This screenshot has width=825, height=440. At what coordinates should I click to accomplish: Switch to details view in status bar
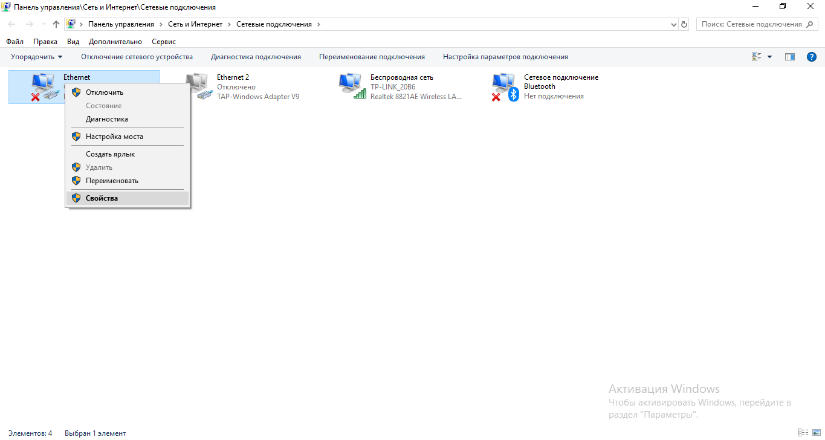point(803,433)
